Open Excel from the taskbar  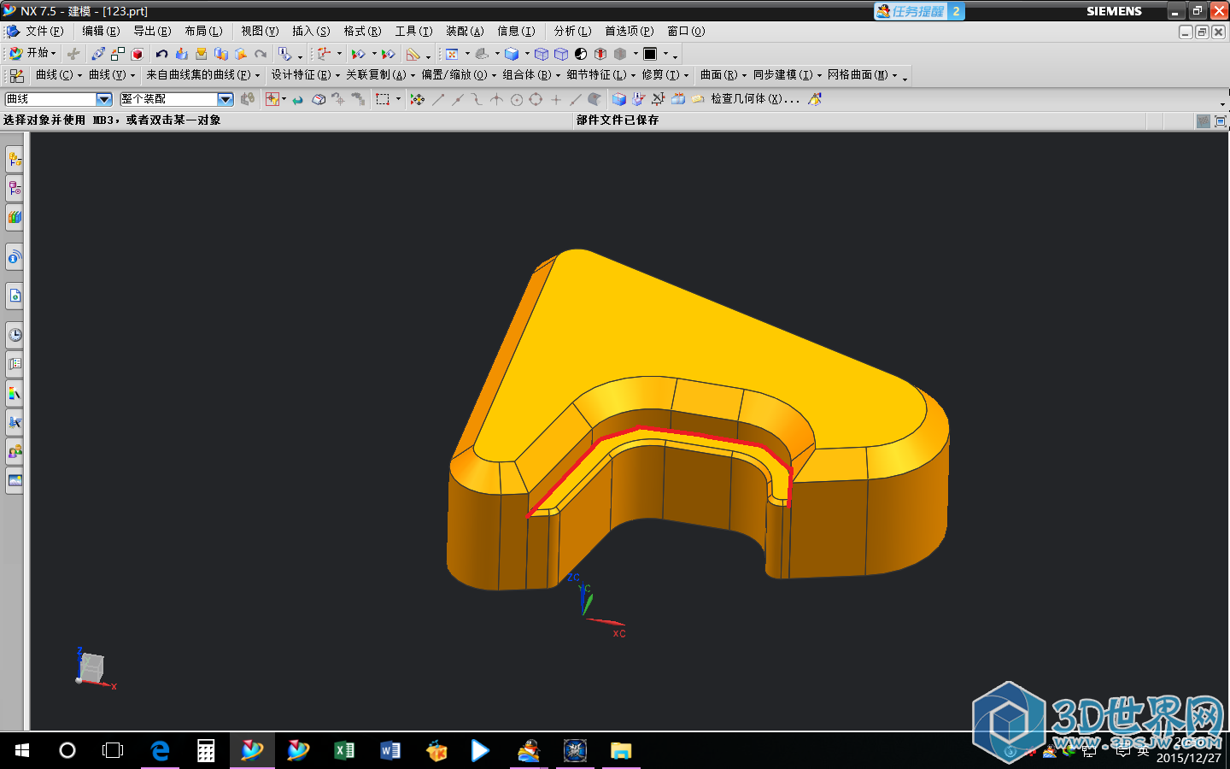[344, 750]
